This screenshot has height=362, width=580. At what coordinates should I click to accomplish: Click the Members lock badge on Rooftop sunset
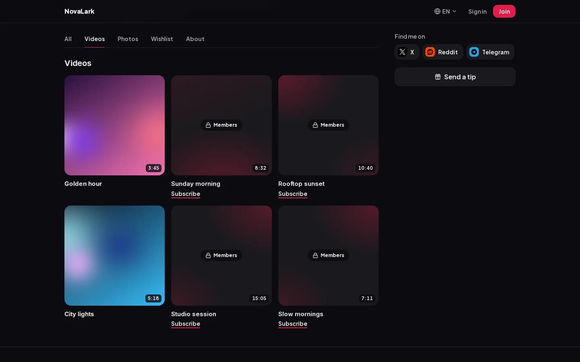(328, 125)
